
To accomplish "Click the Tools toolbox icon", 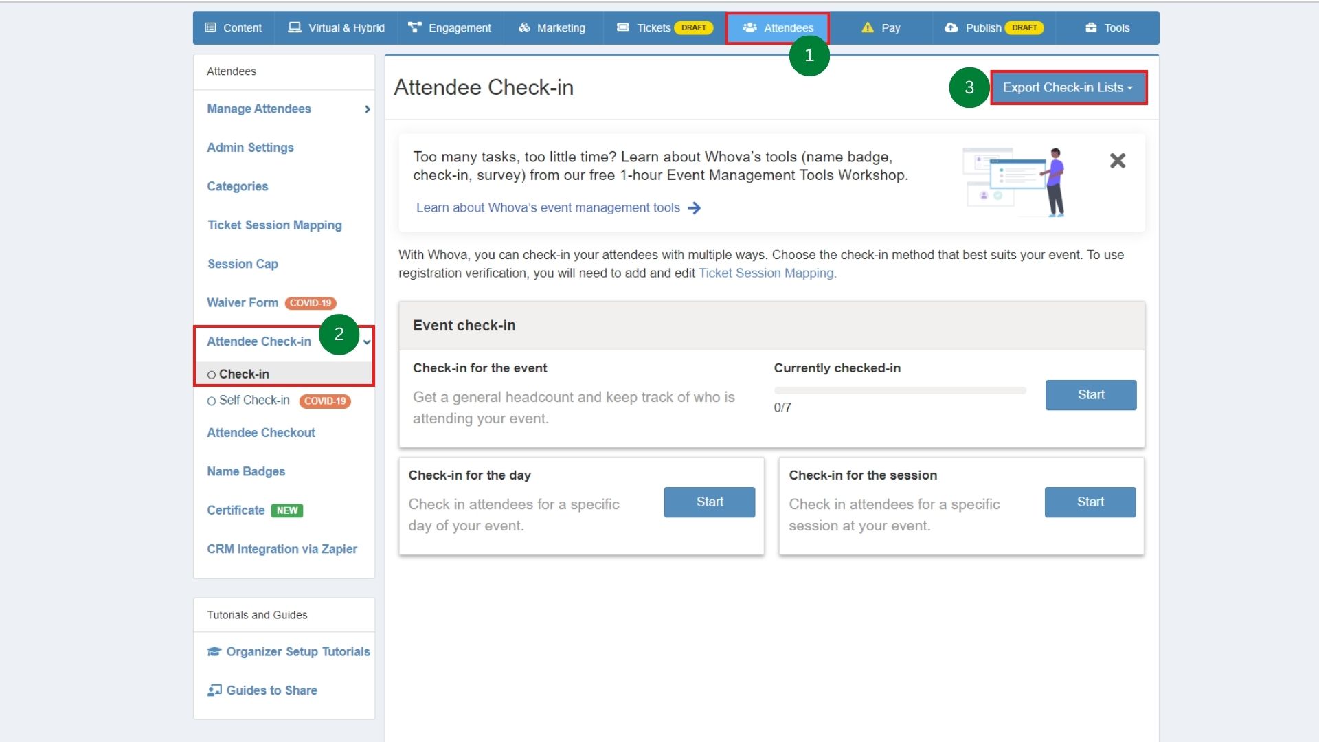I will point(1092,27).
